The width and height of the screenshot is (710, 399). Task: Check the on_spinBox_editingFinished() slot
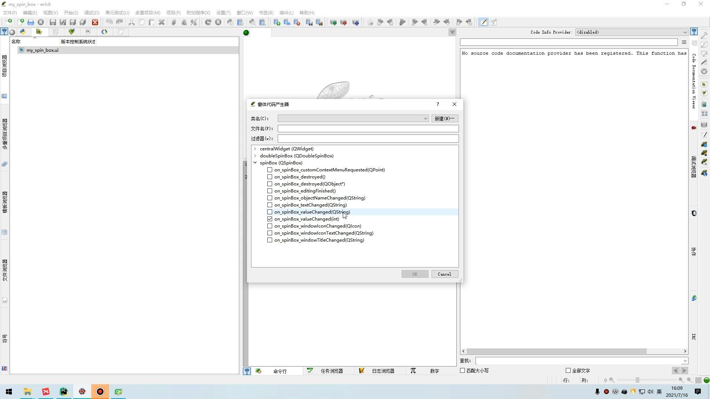pos(270,191)
